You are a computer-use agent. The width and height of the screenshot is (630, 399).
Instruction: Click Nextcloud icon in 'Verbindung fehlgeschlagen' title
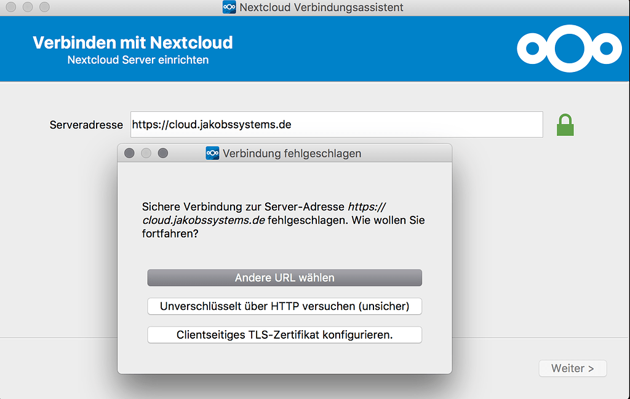tap(212, 153)
